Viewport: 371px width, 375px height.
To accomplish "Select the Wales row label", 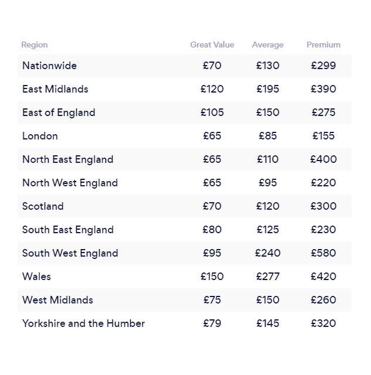I will (36, 277).
